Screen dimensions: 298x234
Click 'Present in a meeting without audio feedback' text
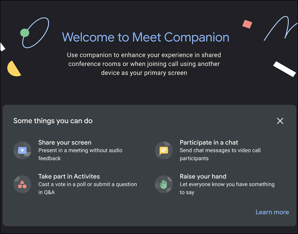pyautogui.click(x=80, y=154)
